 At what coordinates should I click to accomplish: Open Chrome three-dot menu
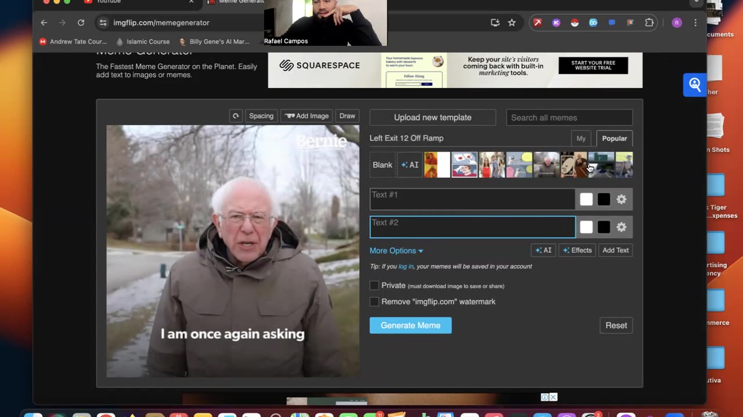point(695,23)
